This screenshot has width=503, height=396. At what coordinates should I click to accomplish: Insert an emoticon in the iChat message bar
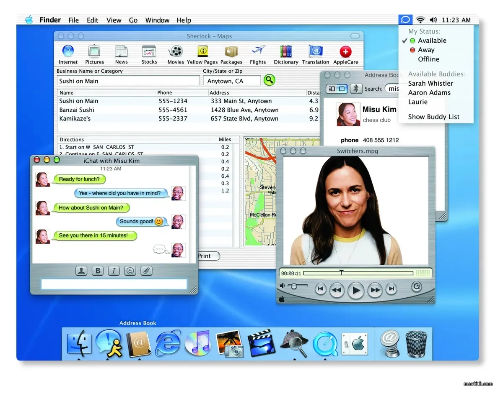pyautogui.click(x=130, y=271)
